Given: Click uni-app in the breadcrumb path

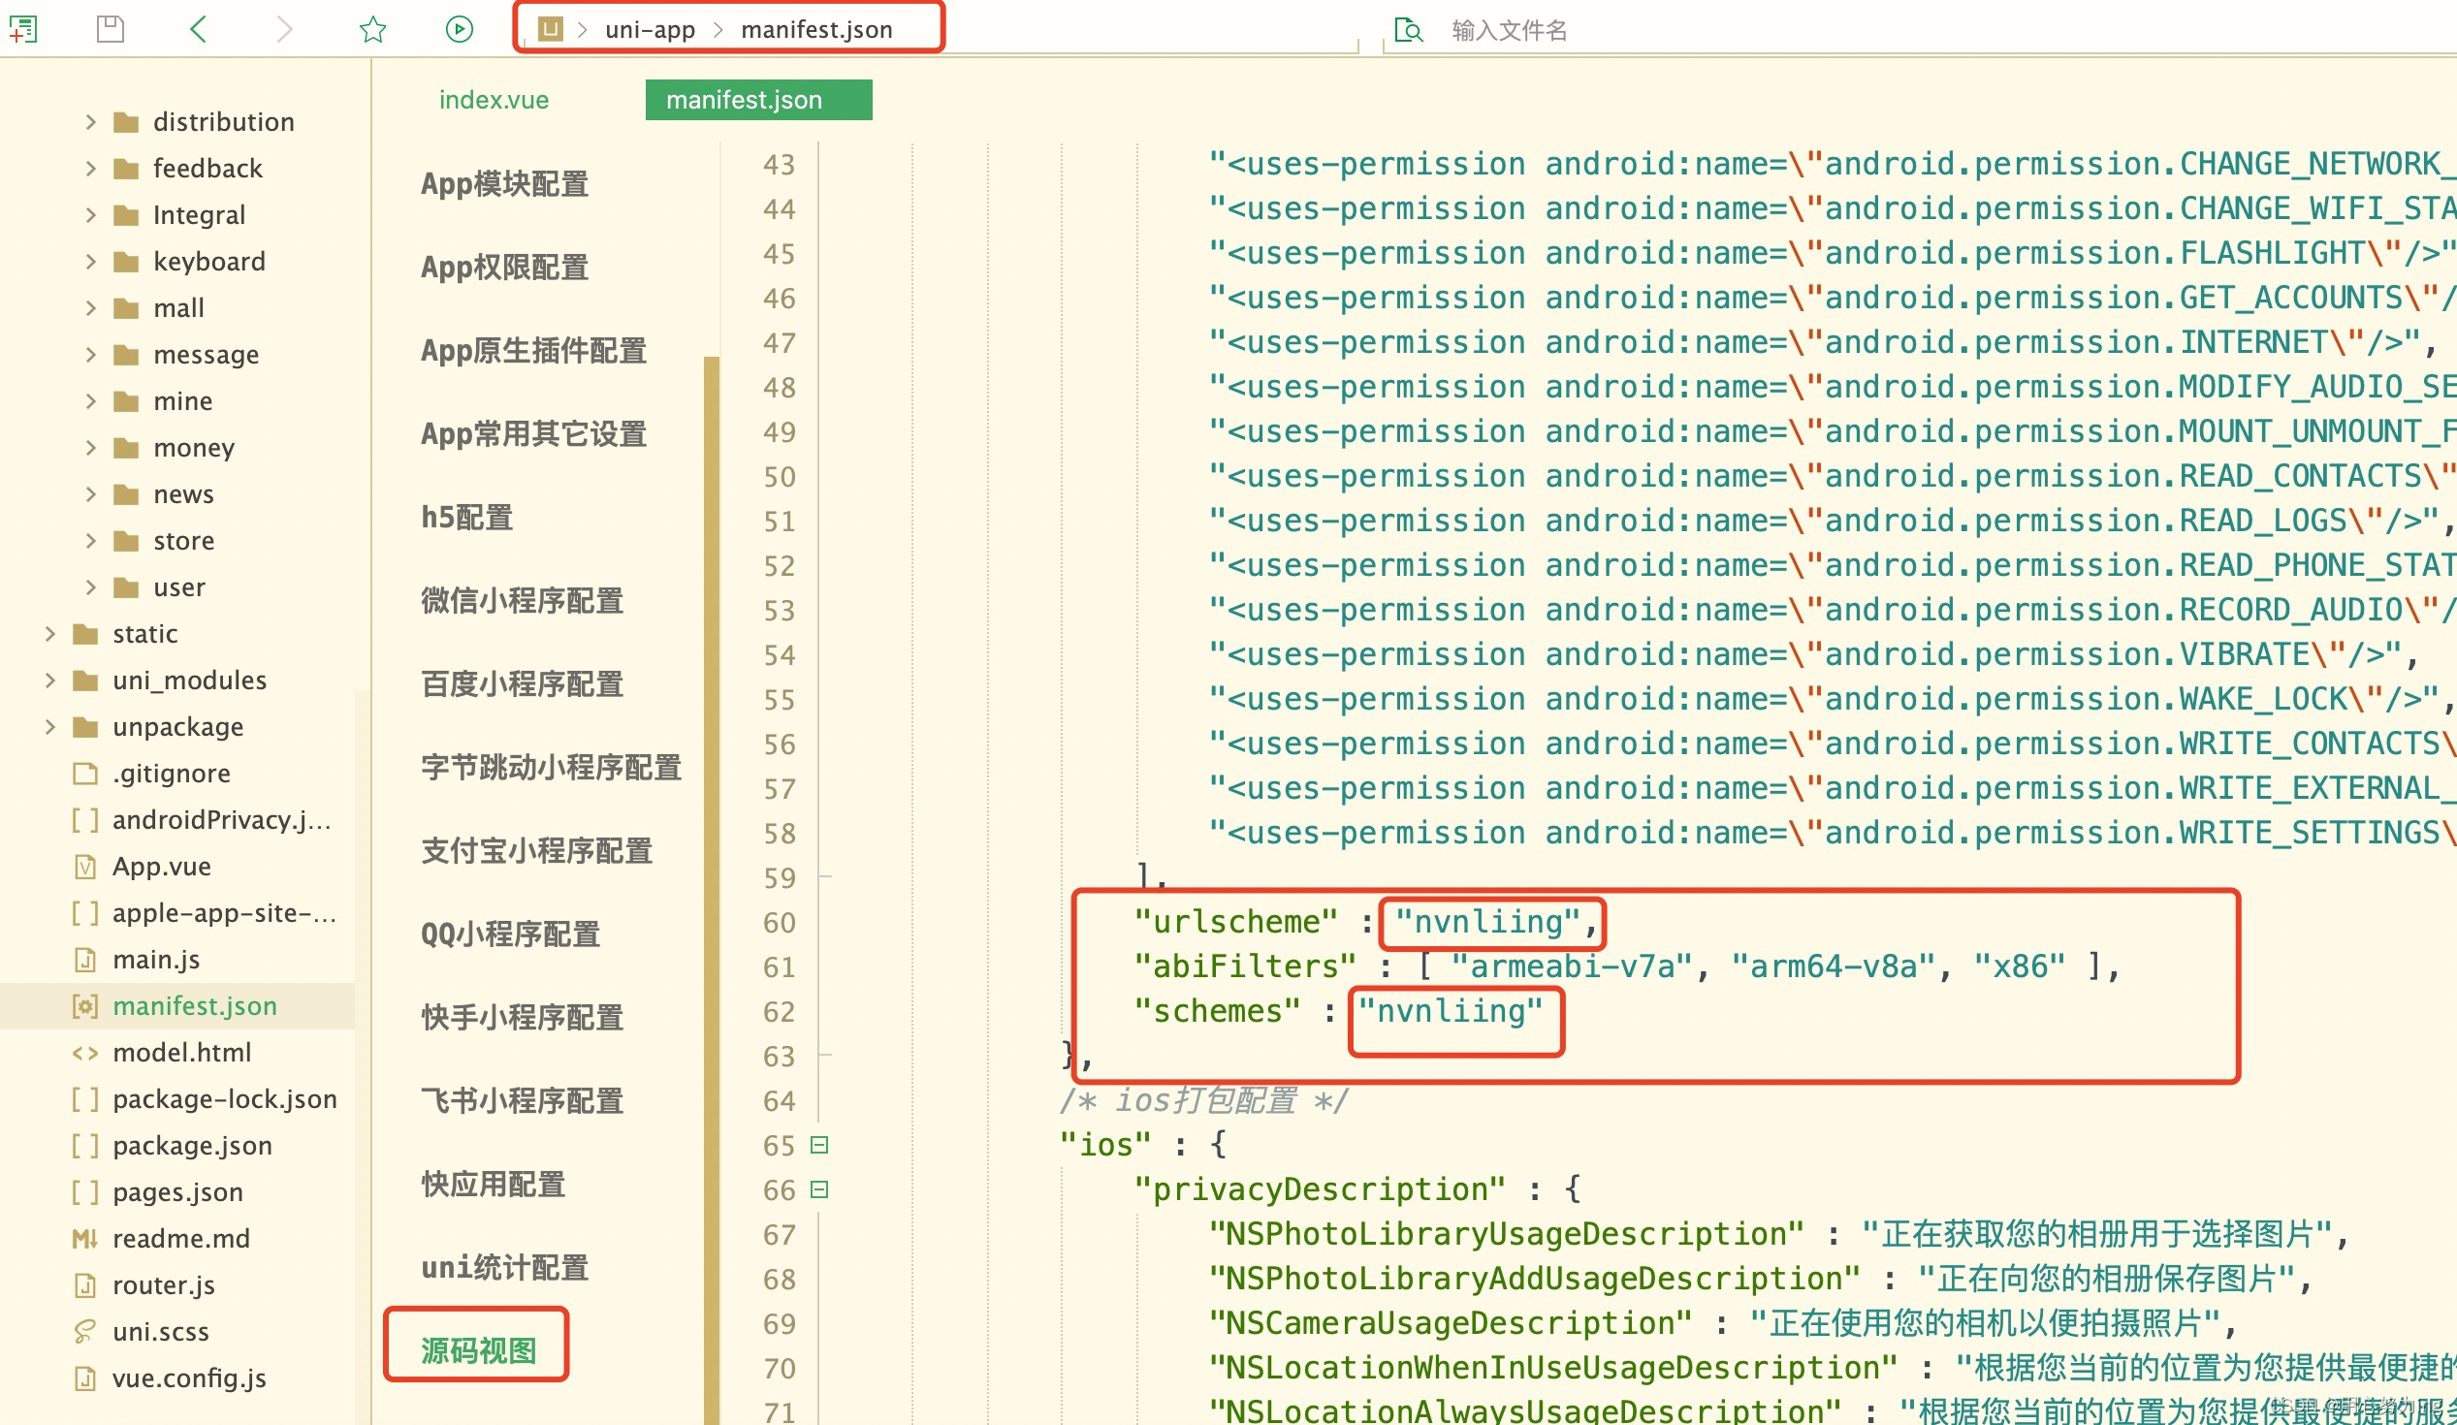Looking at the screenshot, I should pos(650,29).
